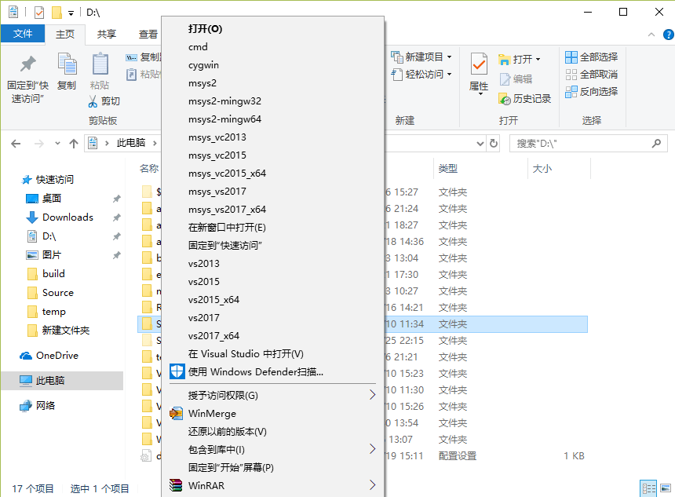Click 此电脑 breadcrumb in address bar
The height and width of the screenshot is (497, 675).
pos(131,143)
